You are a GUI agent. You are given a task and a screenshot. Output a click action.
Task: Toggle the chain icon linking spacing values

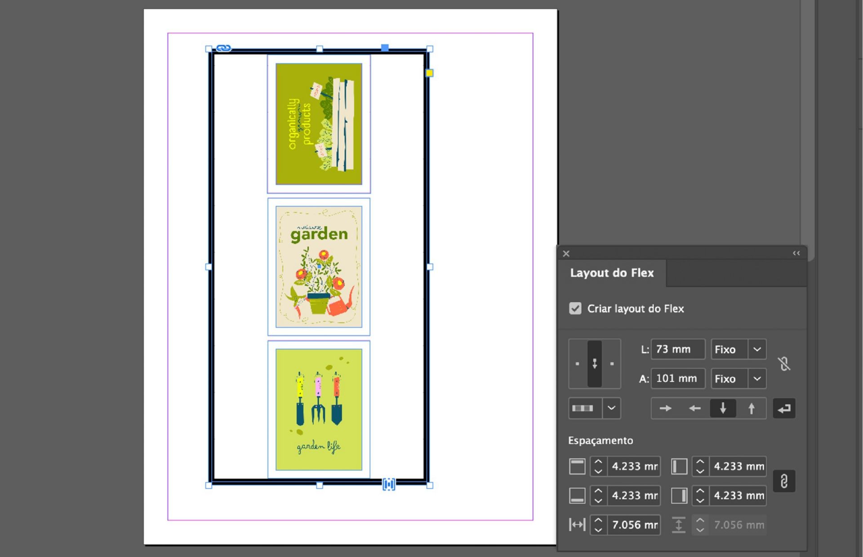tap(784, 481)
